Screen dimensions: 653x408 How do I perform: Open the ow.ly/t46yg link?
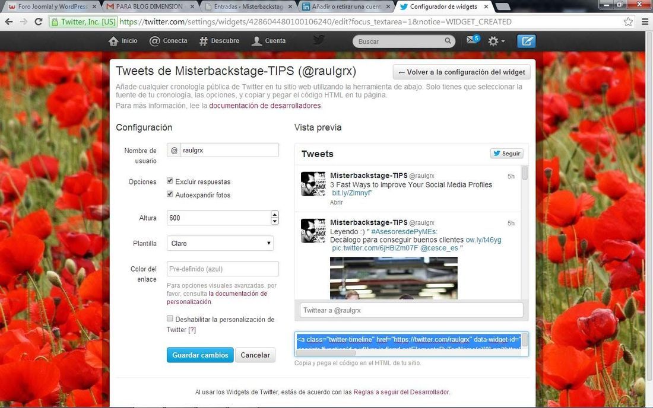[x=483, y=240]
